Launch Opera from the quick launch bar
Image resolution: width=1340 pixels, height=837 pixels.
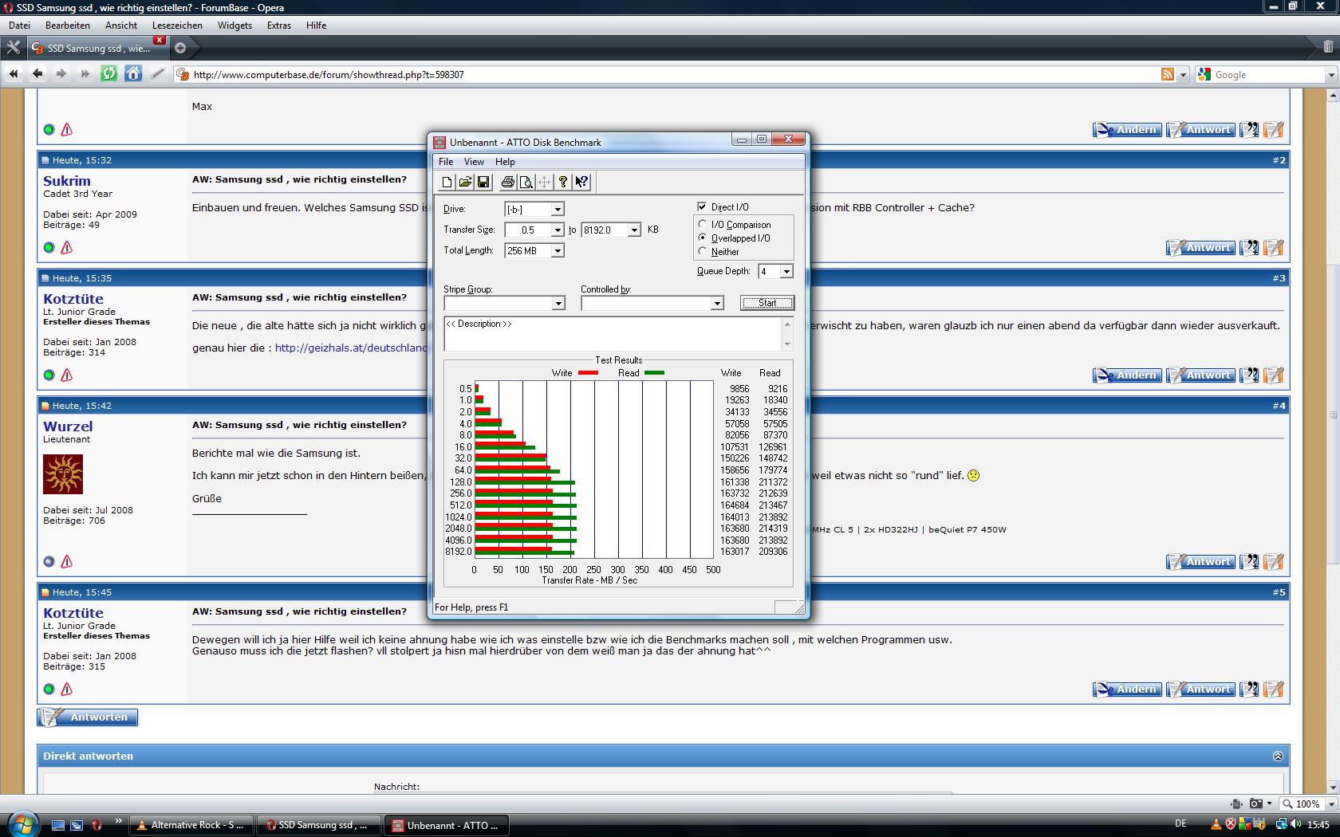tap(97, 825)
